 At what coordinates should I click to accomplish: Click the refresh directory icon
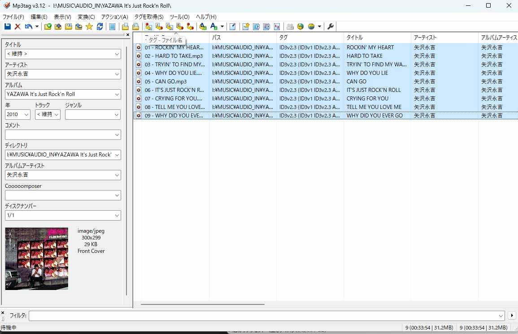[x=100, y=26]
